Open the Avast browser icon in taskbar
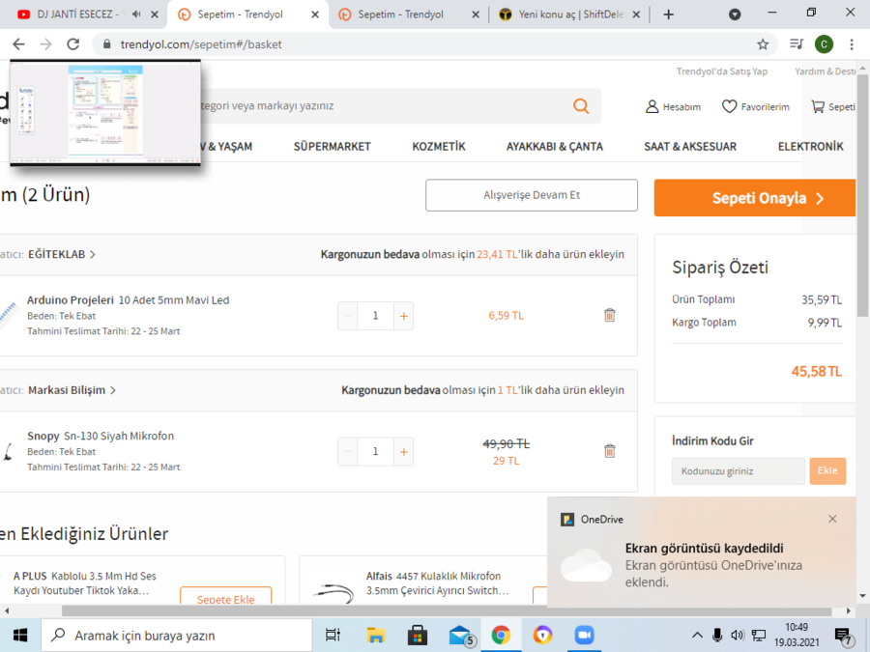The height and width of the screenshot is (652, 870). 542,636
